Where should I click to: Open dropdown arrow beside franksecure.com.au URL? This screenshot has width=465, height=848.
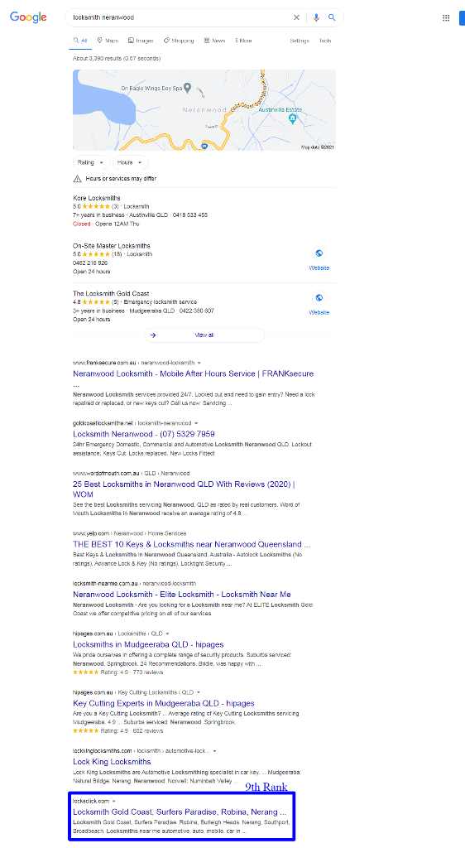point(199,363)
